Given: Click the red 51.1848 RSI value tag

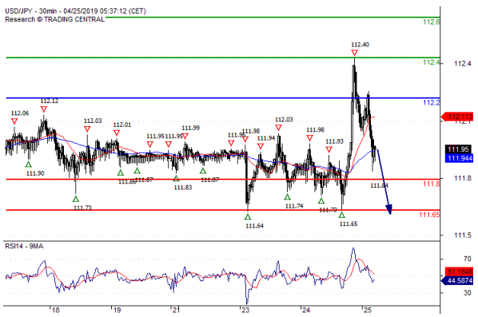Looking at the screenshot, I should coord(460,271).
